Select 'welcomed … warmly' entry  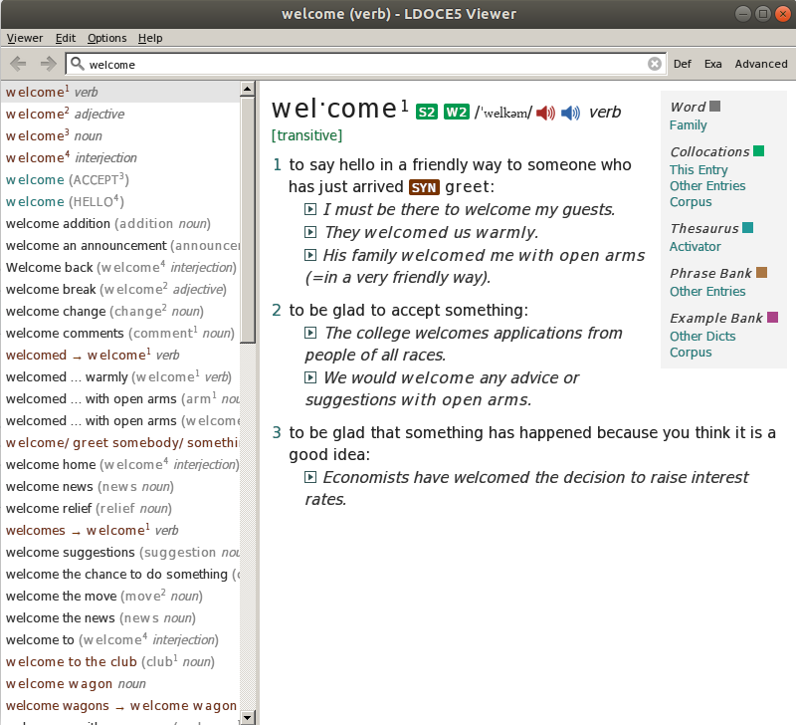click(120, 376)
